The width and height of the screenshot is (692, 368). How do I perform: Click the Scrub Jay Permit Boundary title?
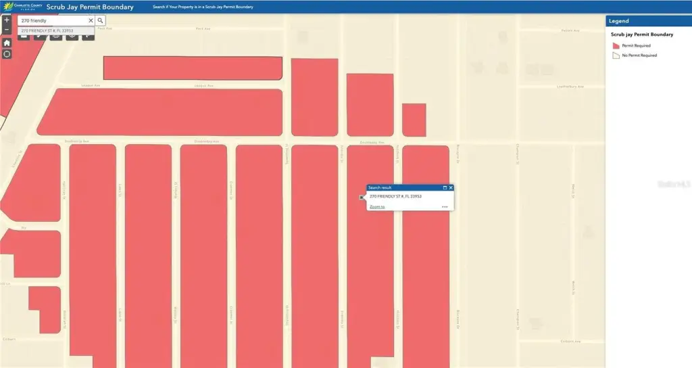tap(90, 7)
